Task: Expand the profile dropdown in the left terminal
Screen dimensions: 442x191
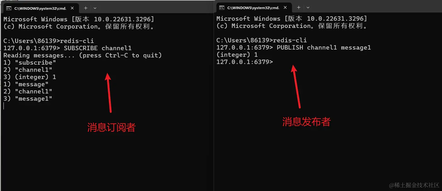Action: pyautogui.click(x=95, y=8)
